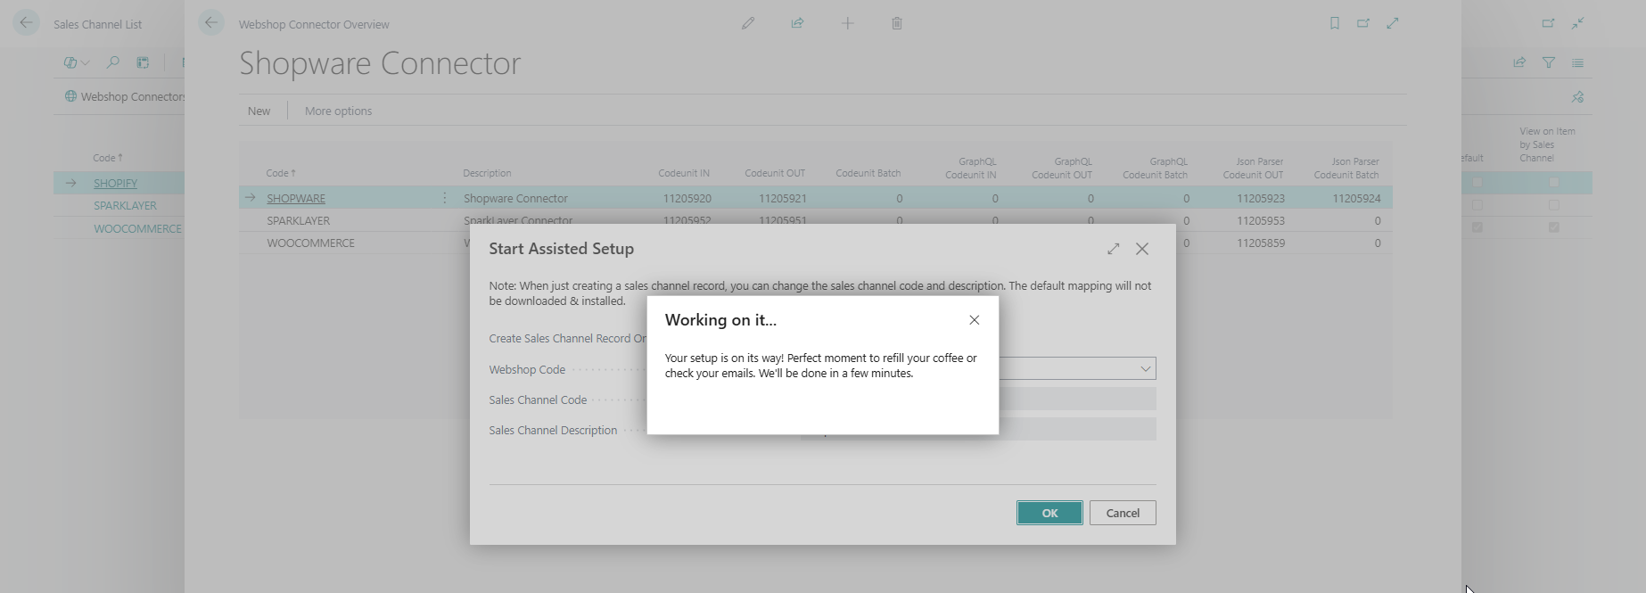Image resolution: width=1646 pixels, height=593 pixels.
Task: Switch list layout view icon
Action: (x=1578, y=62)
